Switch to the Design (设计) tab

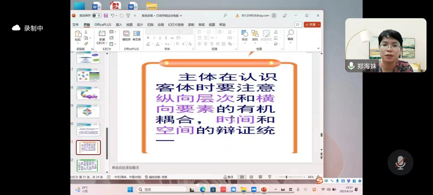[x=140, y=25]
